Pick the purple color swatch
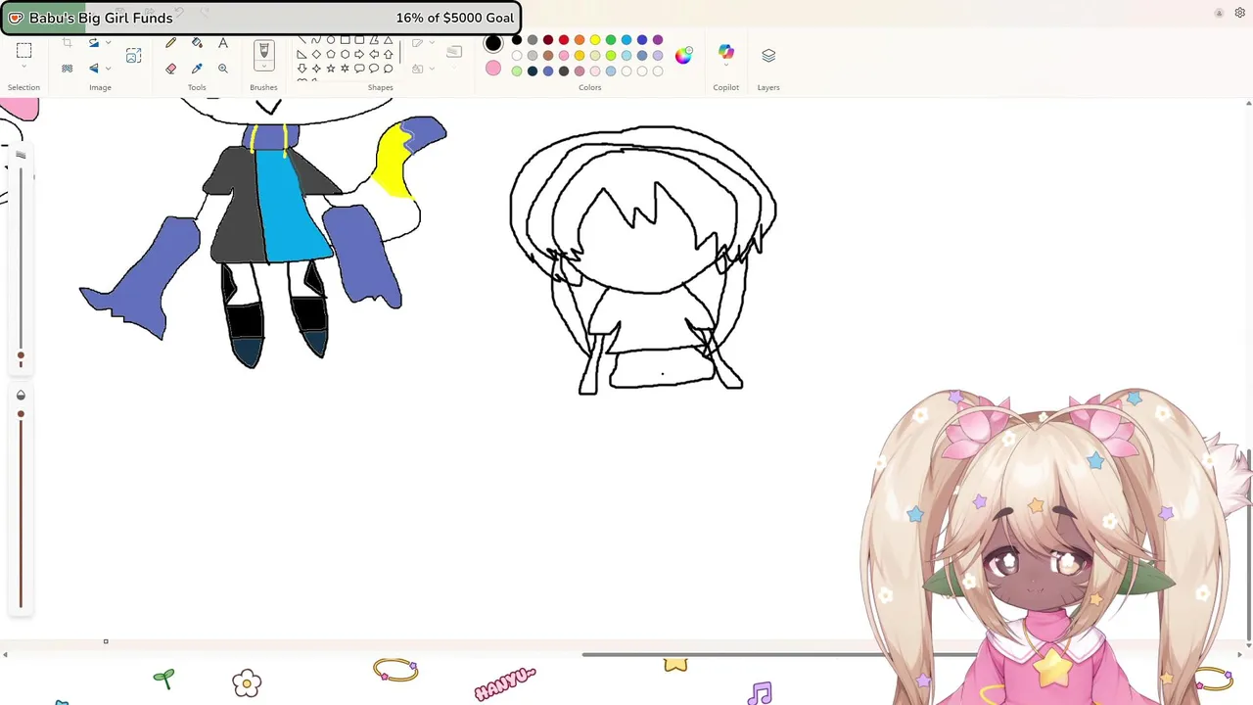 click(x=658, y=40)
